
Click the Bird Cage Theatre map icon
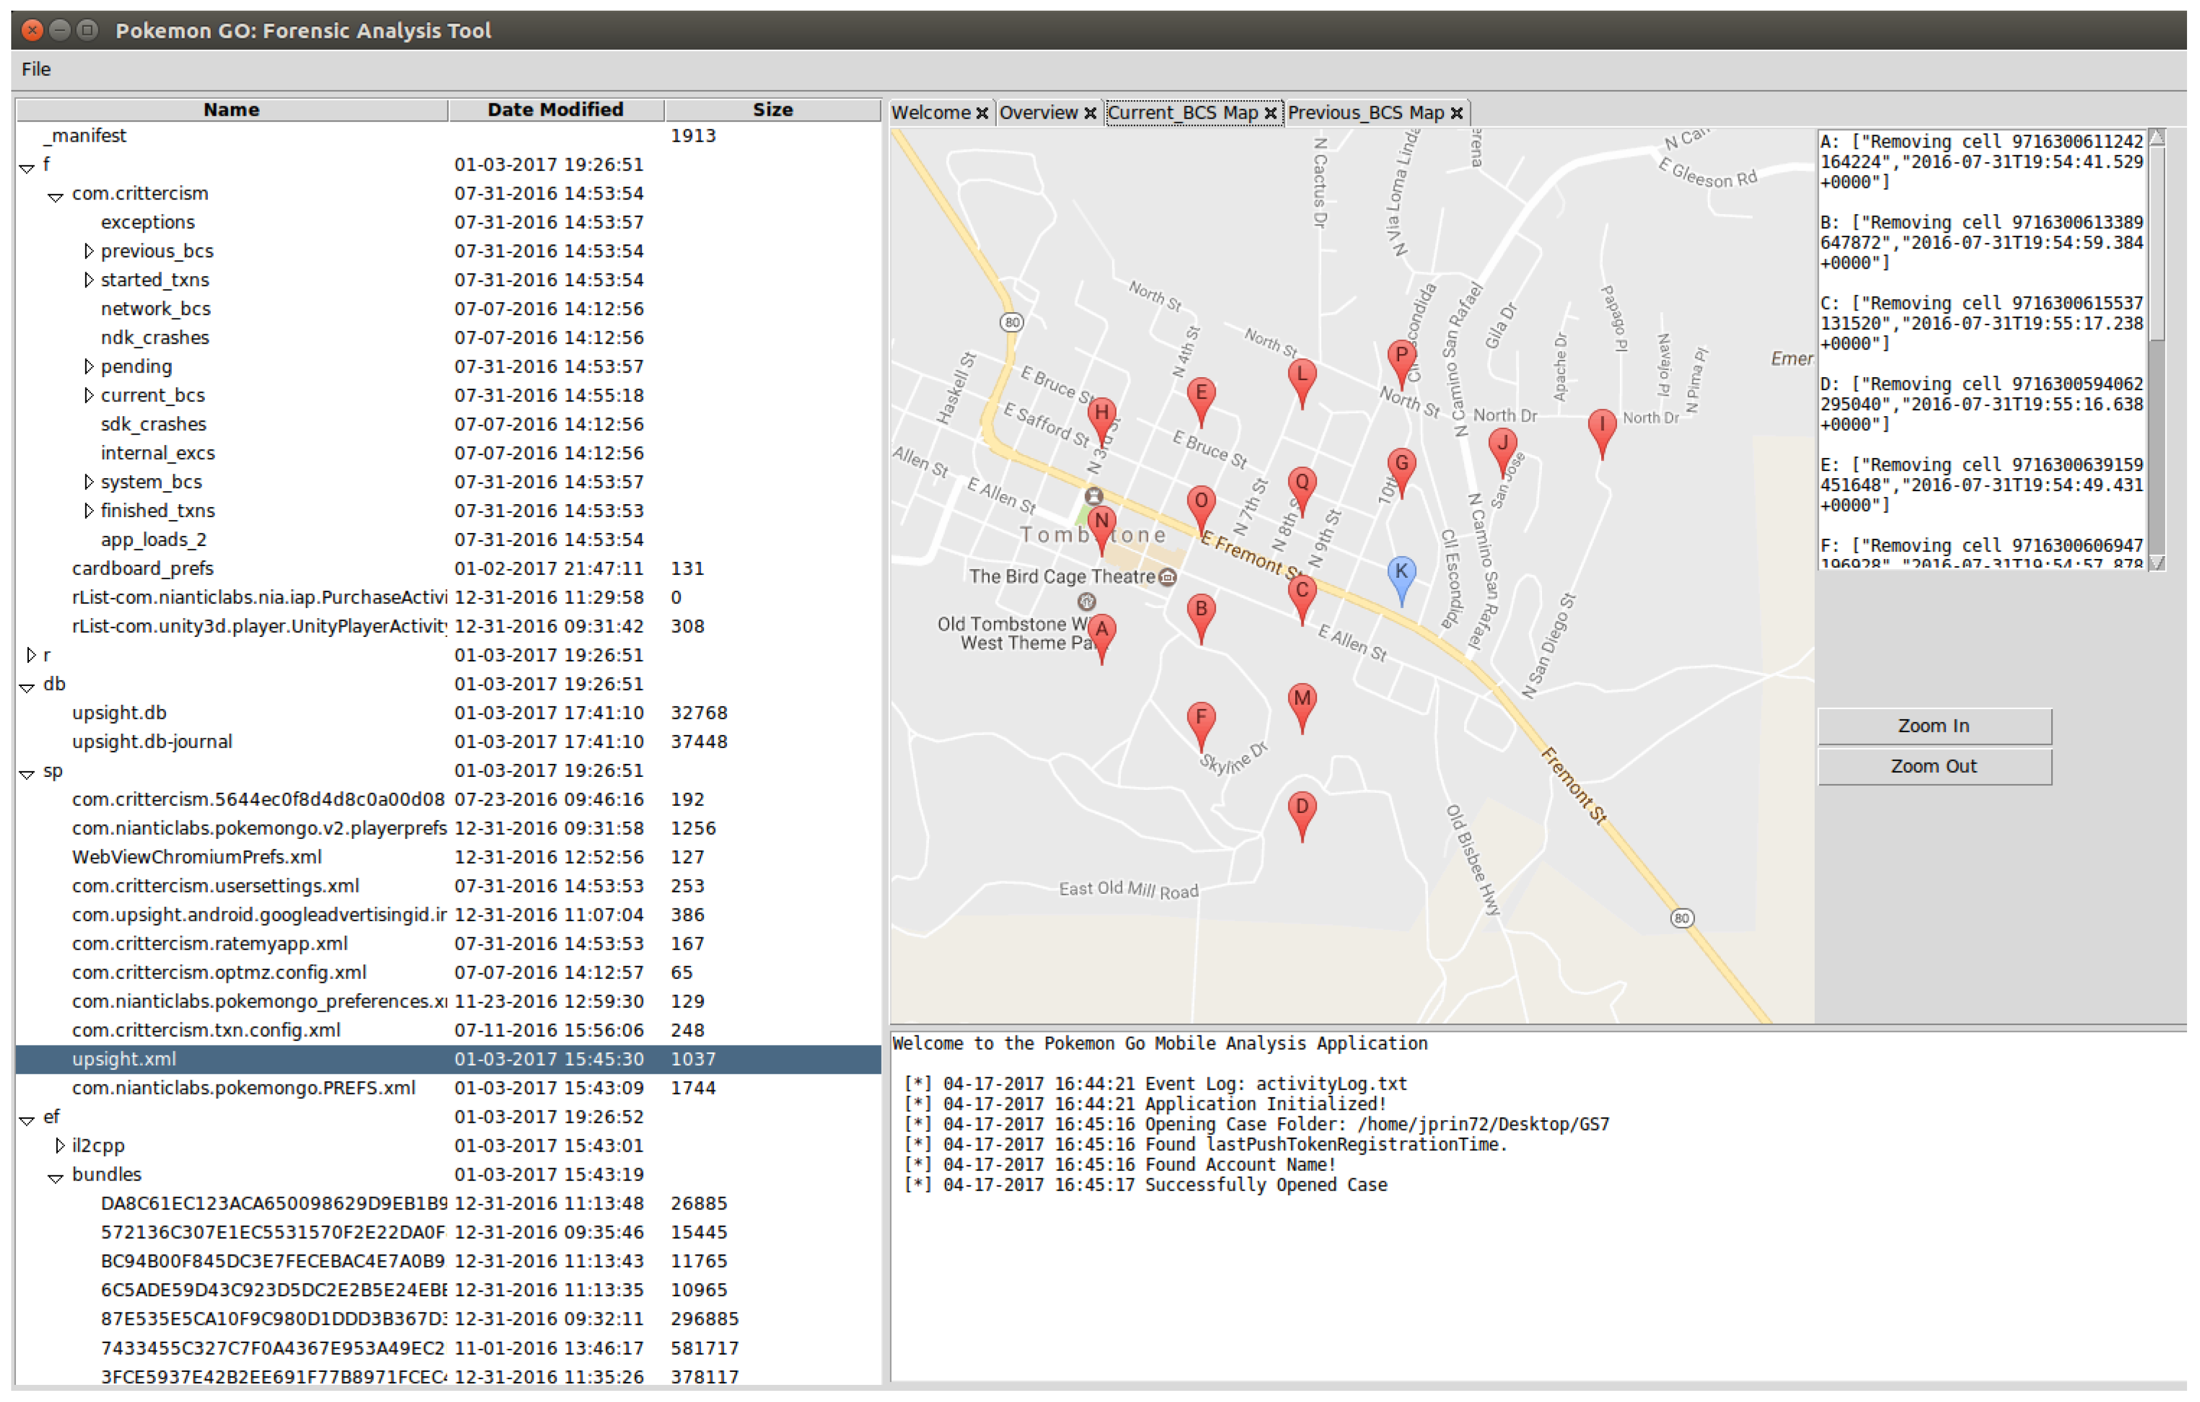click(x=1167, y=577)
